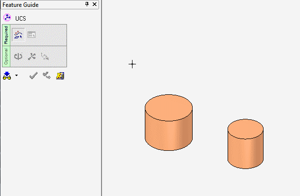This screenshot has width=300, height=196.
Task: Cancel the feature with the yellow X icon
Action: point(60,76)
